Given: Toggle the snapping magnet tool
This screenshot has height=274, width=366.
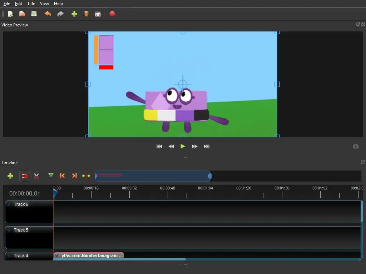Looking at the screenshot, I should pyautogui.click(x=25, y=176).
